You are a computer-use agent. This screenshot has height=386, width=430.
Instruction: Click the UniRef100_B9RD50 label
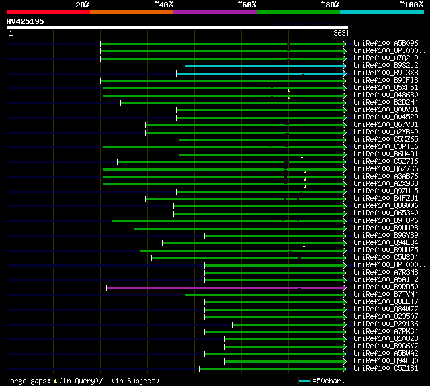(386, 287)
